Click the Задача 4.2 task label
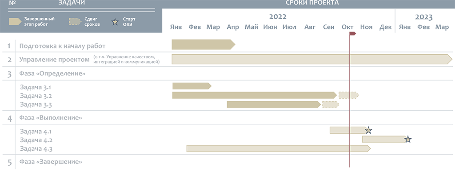 (x=36, y=140)
